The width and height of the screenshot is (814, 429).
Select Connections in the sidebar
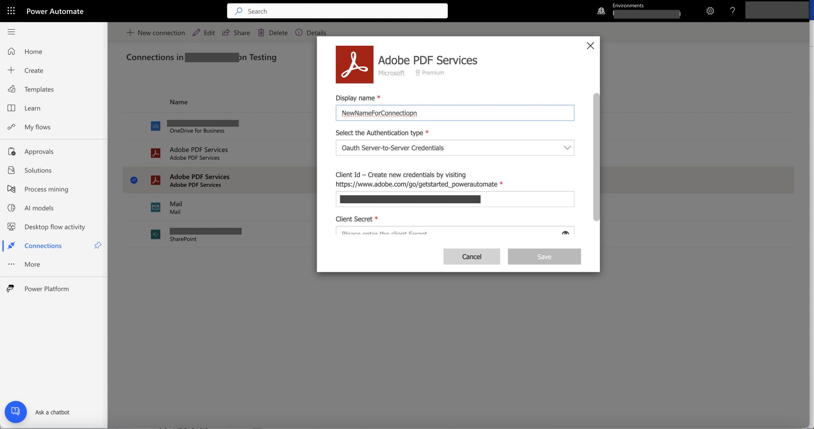[43, 246]
